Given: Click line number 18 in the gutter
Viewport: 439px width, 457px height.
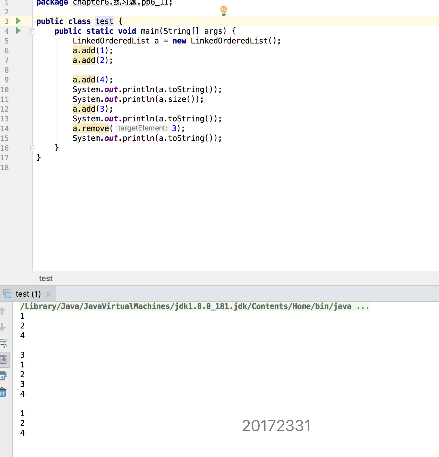Looking at the screenshot, I should [5, 167].
